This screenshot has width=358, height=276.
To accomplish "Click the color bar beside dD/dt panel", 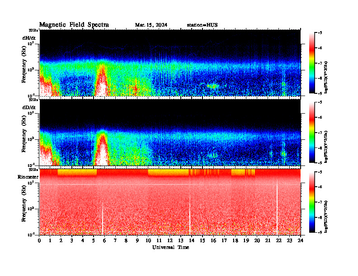I will coord(311,133).
